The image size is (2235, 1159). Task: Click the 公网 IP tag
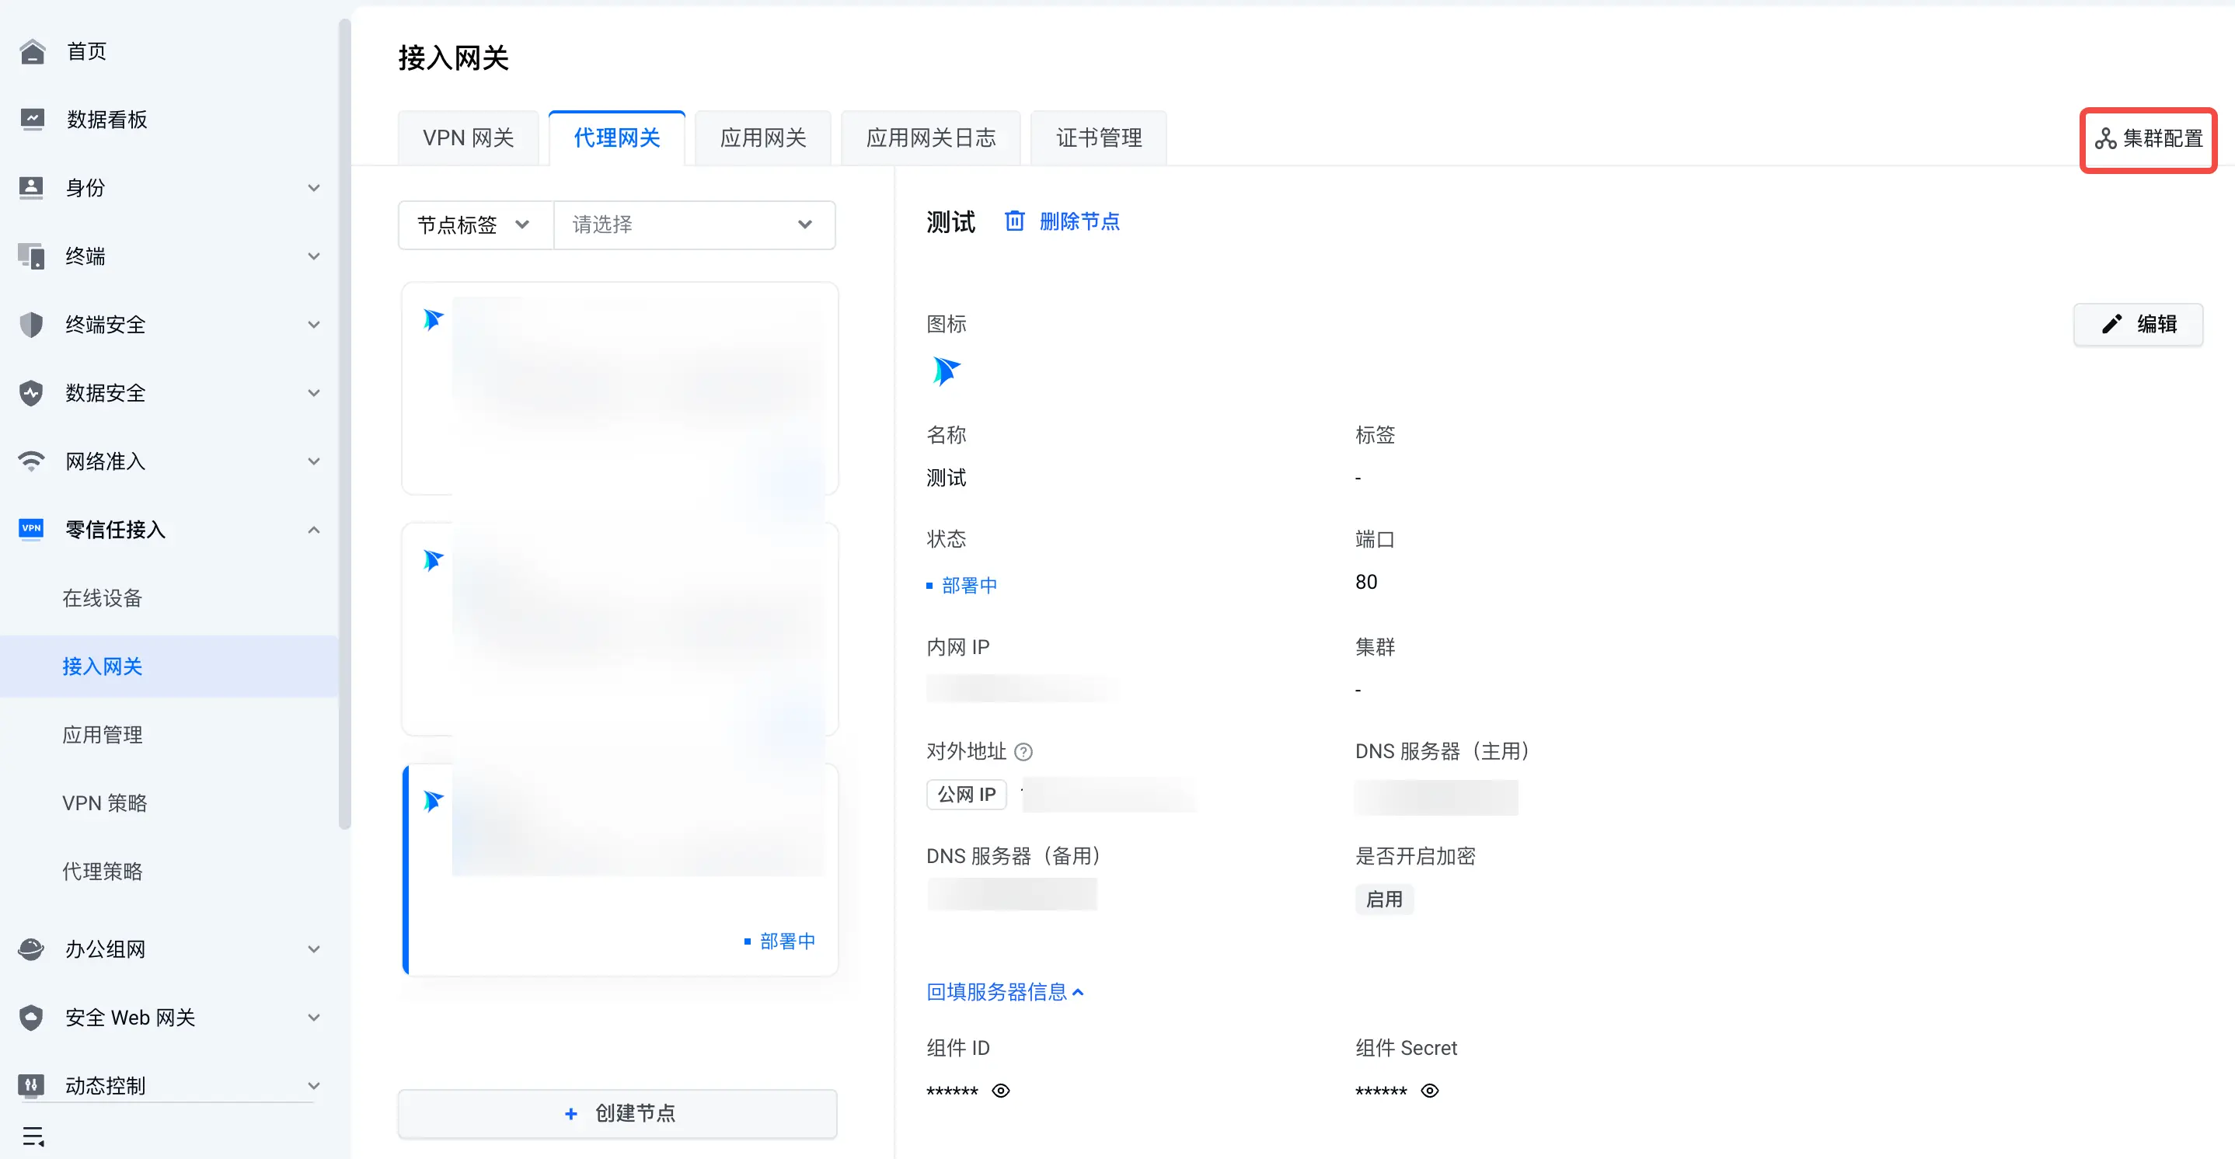click(967, 794)
